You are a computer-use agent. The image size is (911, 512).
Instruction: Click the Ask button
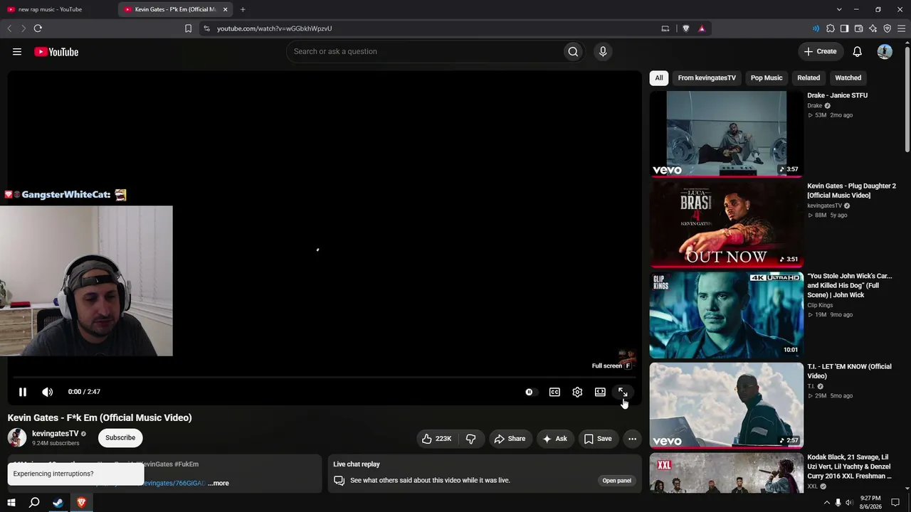554,439
